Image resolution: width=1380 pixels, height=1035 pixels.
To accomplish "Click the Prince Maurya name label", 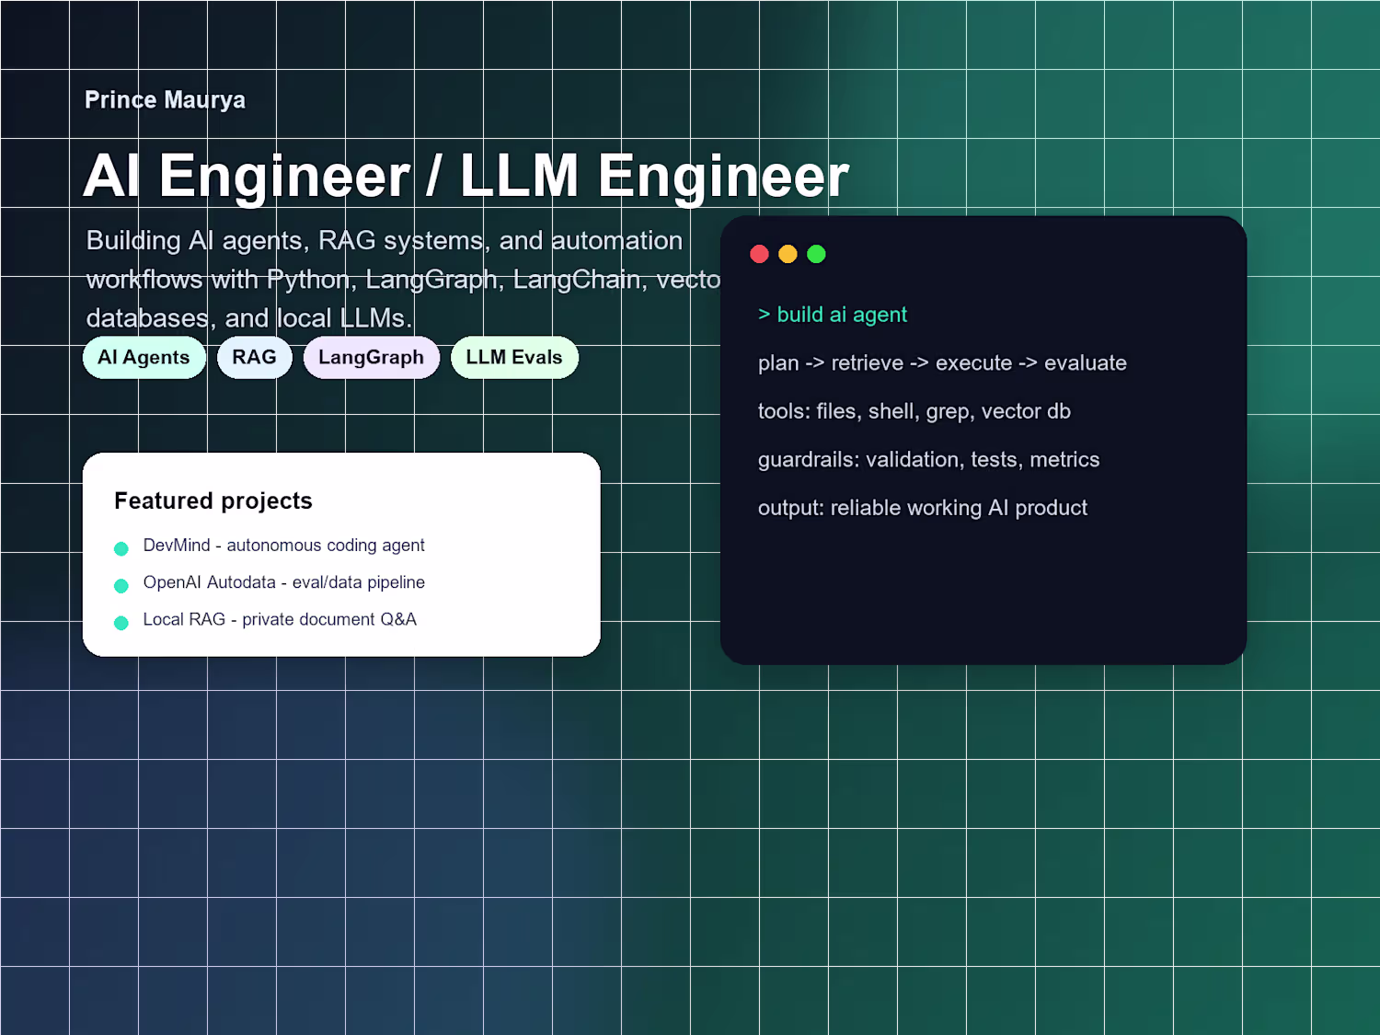I will coord(165,99).
